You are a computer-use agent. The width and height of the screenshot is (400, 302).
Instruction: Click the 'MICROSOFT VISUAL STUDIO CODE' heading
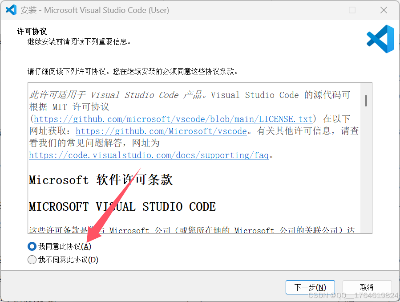(122, 207)
